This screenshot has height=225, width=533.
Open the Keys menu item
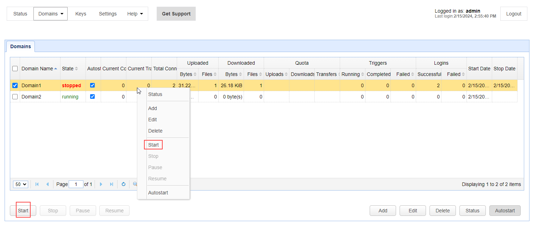[81, 14]
